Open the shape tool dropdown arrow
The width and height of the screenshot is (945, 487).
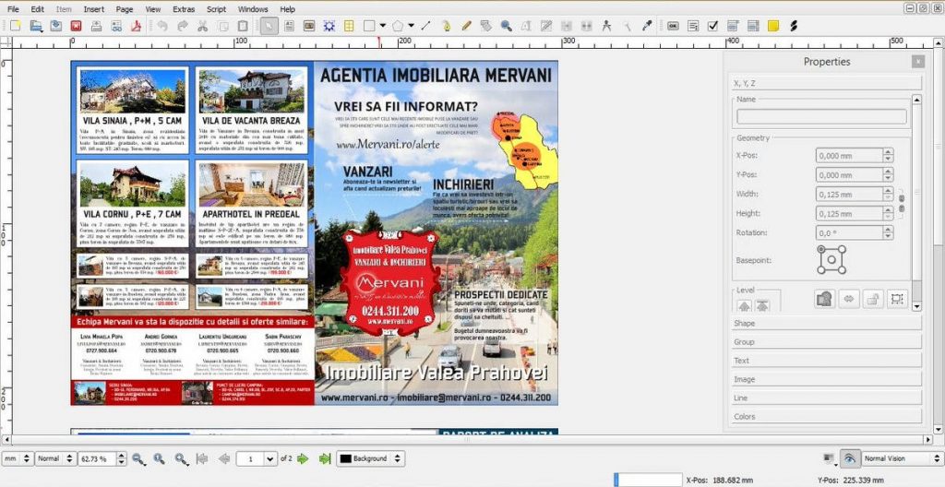pyautogui.click(x=383, y=26)
